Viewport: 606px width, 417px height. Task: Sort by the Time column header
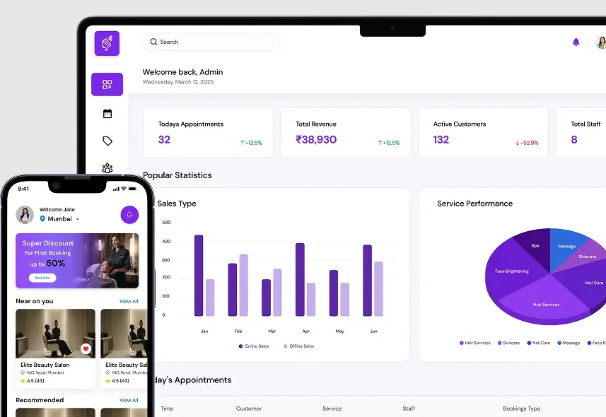(167, 409)
